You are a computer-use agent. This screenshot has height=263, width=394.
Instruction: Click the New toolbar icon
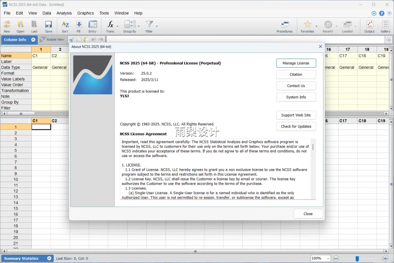(x=7, y=26)
